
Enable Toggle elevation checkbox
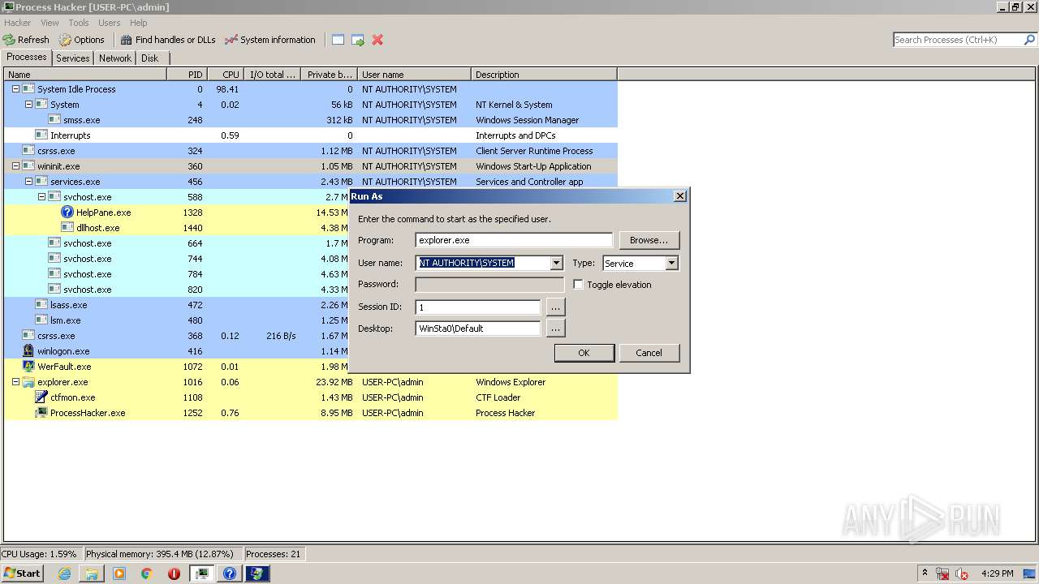(x=578, y=285)
